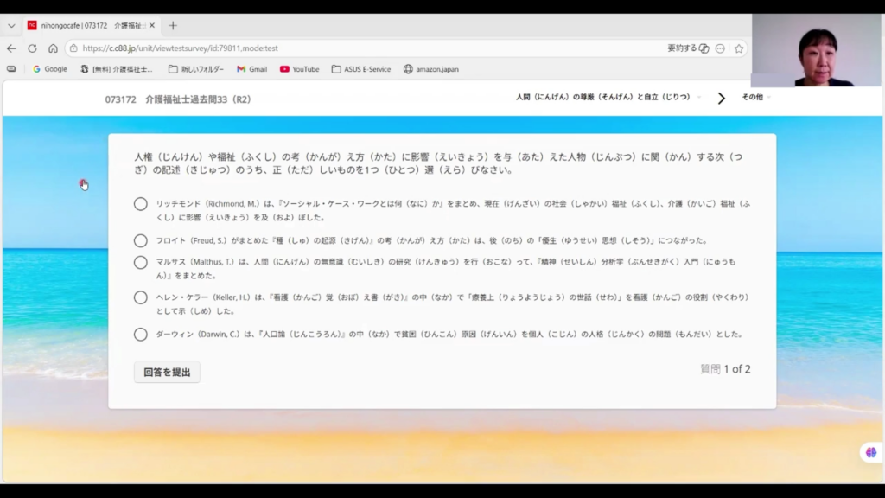The width and height of the screenshot is (885, 498).
Task: Click the browser back arrow
Action: (x=11, y=48)
